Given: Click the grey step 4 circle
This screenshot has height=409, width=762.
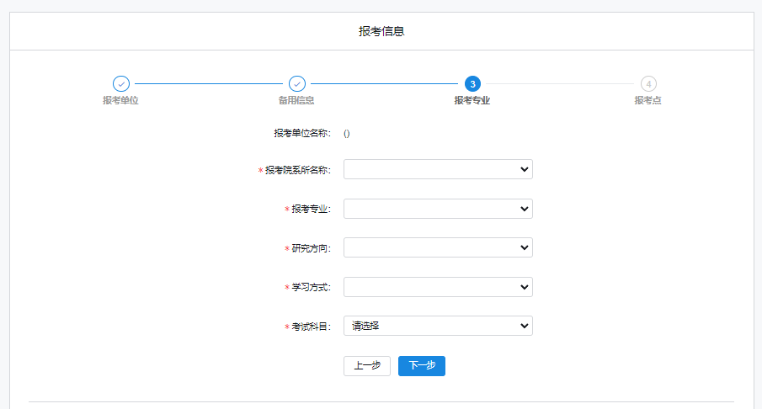Looking at the screenshot, I should (648, 84).
